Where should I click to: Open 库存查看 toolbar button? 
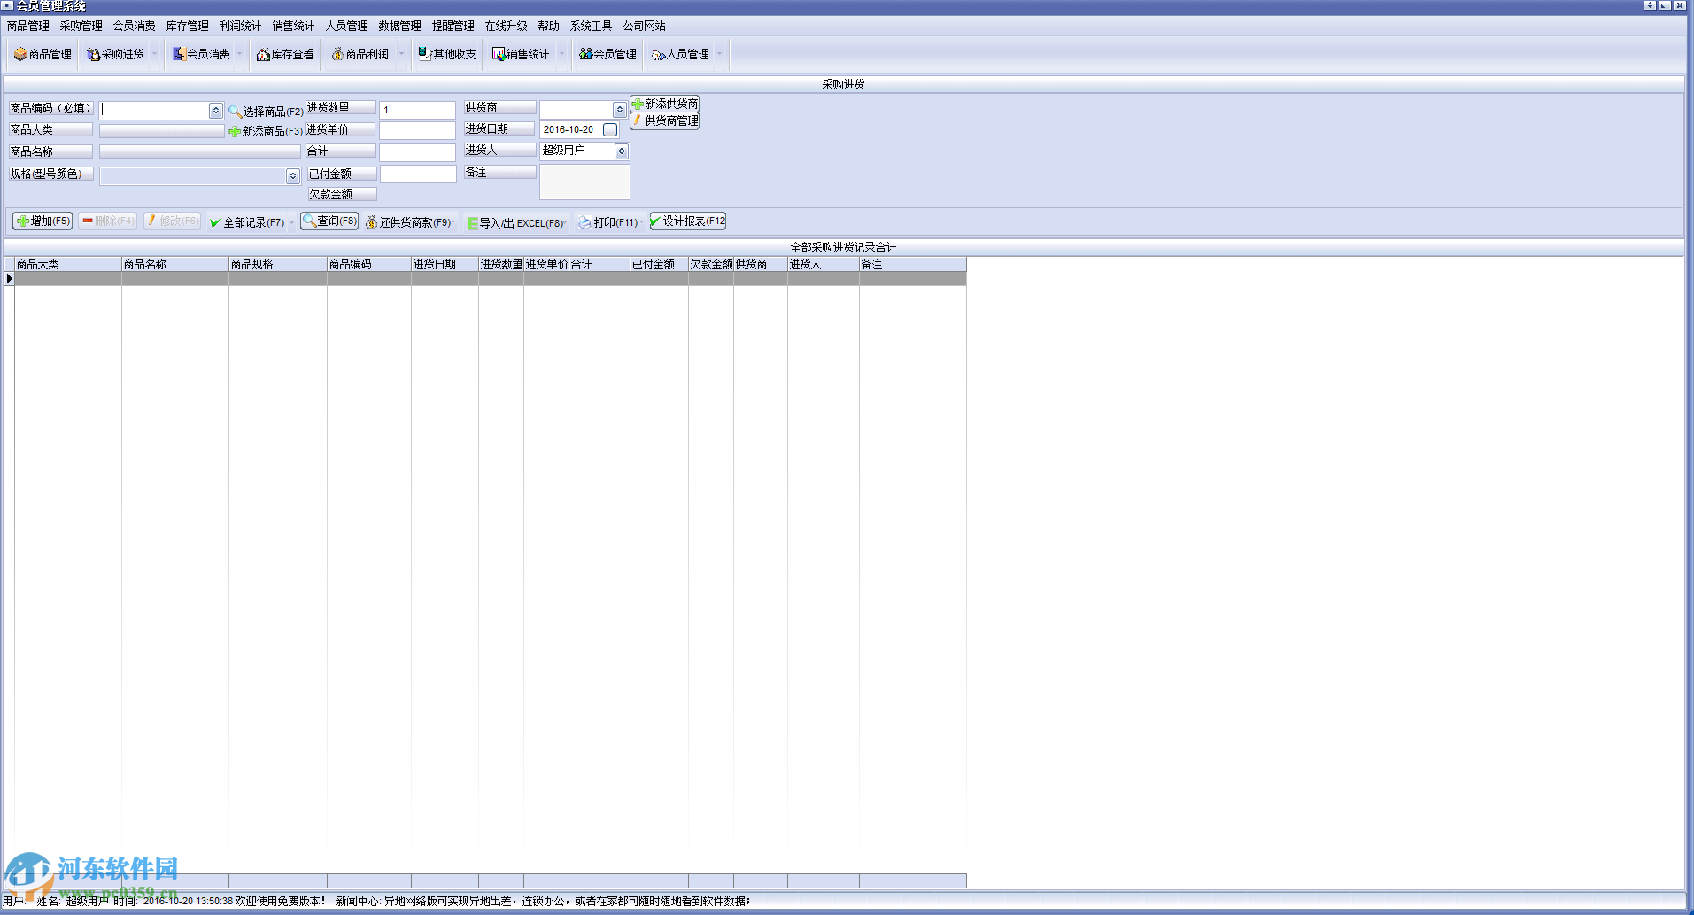[x=285, y=54]
